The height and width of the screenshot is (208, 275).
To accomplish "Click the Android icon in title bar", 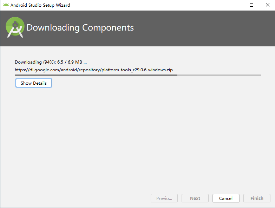I will 6,5.
